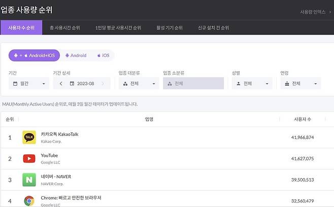This screenshot has height=207, width=334.
Task: Click cake icon in 연령 field
Action: pos(287,84)
